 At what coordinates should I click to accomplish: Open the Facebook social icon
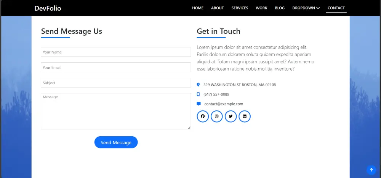tap(203, 116)
